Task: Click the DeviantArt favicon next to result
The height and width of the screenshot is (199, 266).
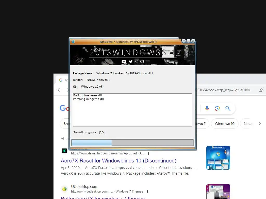Action: coord(64,151)
